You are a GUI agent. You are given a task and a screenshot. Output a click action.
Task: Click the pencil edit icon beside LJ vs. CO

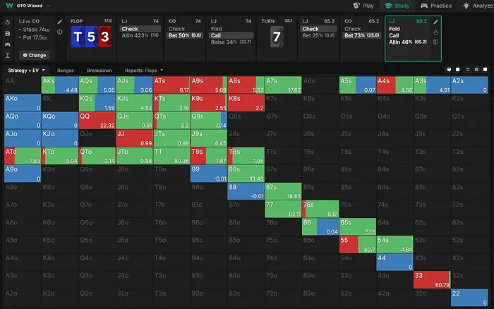tap(60, 22)
